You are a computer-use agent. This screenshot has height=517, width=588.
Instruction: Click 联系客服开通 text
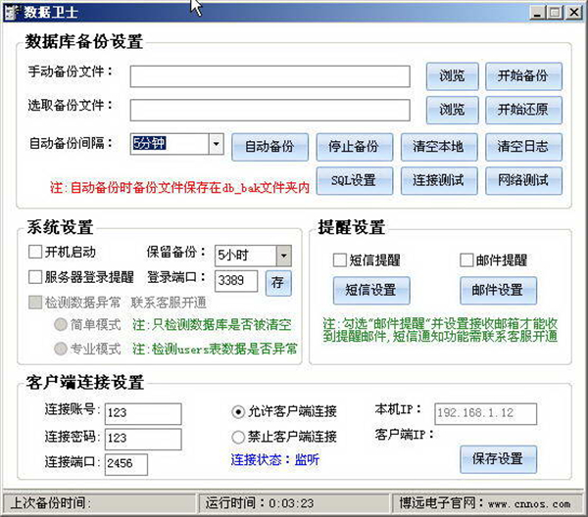pos(169,303)
